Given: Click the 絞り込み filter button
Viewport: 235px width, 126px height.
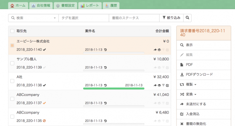Looking at the screenshot, I should pyautogui.click(x=171, y=18).
